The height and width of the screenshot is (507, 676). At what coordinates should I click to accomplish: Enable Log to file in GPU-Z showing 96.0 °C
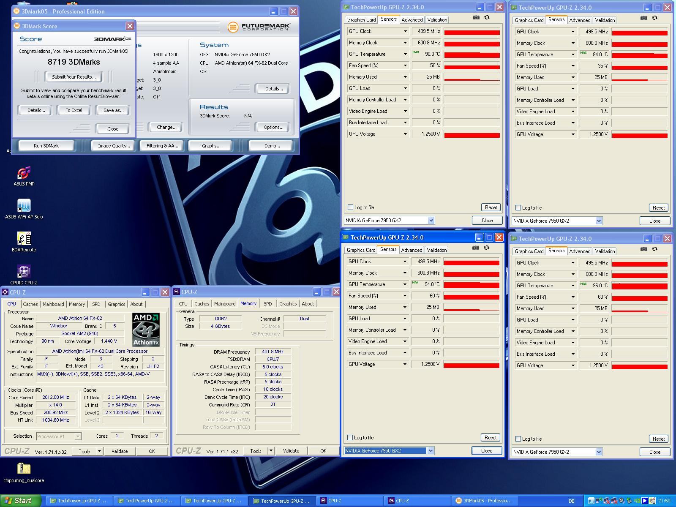(x=518, y=439)
